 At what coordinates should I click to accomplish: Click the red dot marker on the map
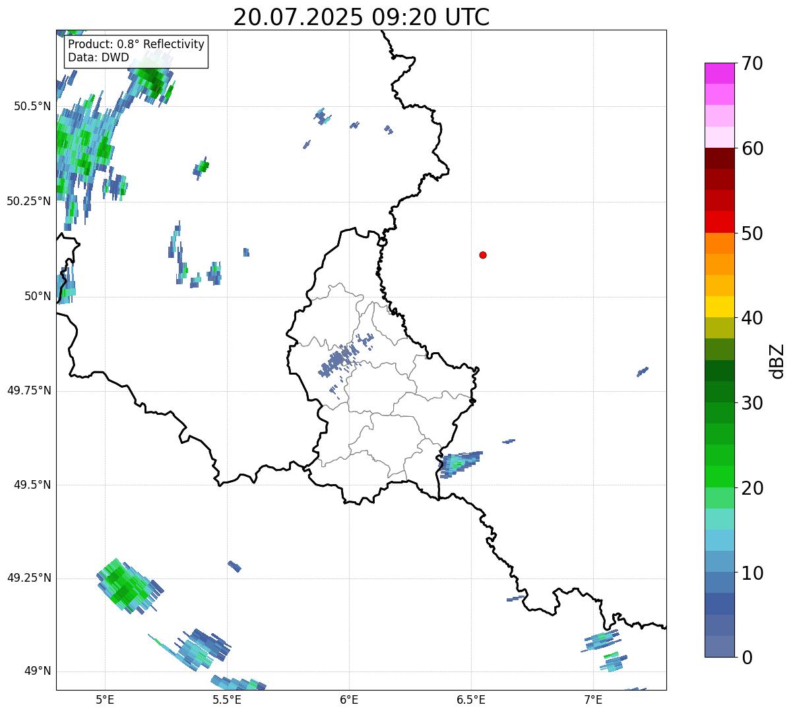click(483, 255)
